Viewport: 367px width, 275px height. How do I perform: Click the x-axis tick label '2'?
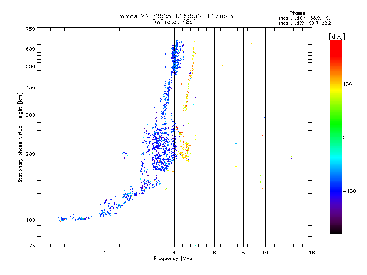[x=106, y=253]
